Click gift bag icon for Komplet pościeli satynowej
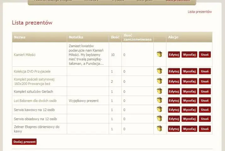Screen dimensions: 225x151 [x=159, y=81]
